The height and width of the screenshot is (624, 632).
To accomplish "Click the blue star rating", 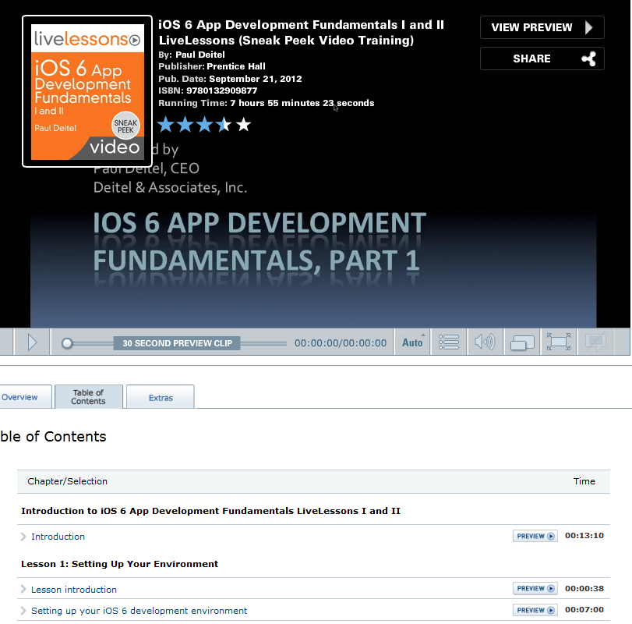I will (x=203, y=125).
